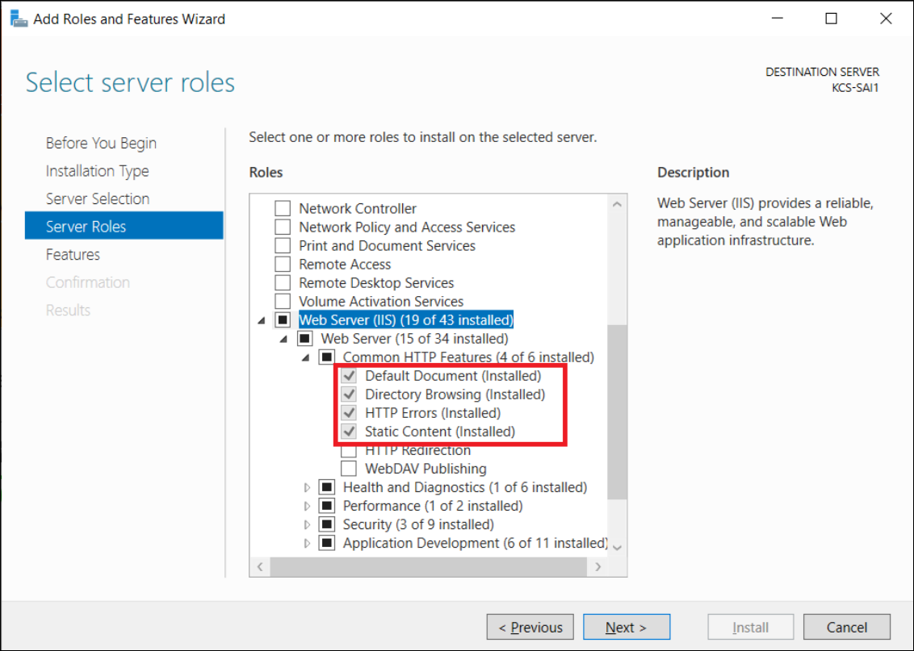Toggle the Common HTTP Features checkbox
The image size is (914, 651).
(327, 357)
